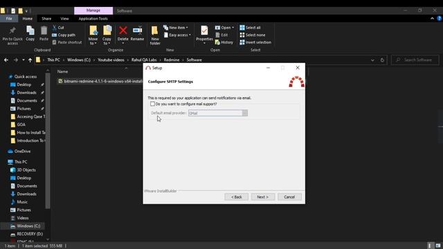Switch to the Home ribbon tab
443x249 pixels.
tap(28, 19)
